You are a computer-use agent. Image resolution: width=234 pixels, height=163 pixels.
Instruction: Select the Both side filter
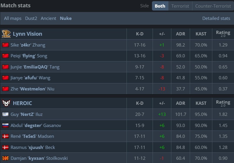pos(160,6)
